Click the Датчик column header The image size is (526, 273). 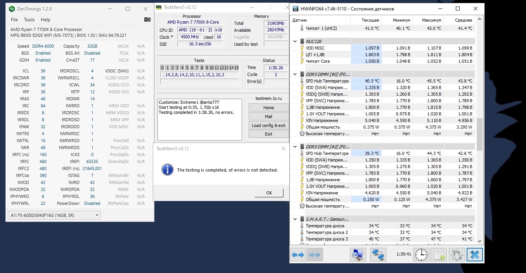320,20
